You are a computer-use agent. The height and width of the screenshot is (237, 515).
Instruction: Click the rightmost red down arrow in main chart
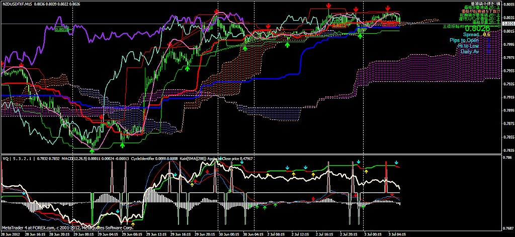(388, 8)
